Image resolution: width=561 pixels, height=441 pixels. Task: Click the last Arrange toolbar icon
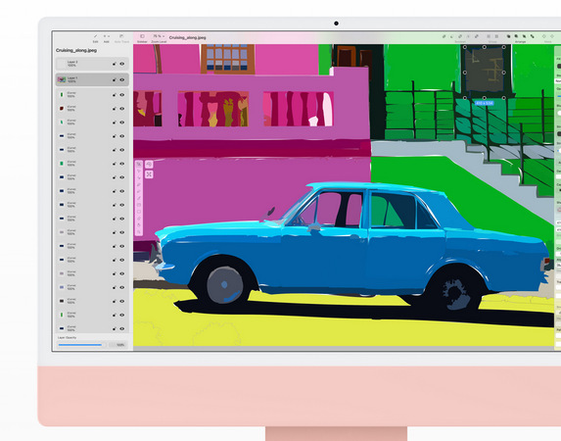tap(533, 36)
